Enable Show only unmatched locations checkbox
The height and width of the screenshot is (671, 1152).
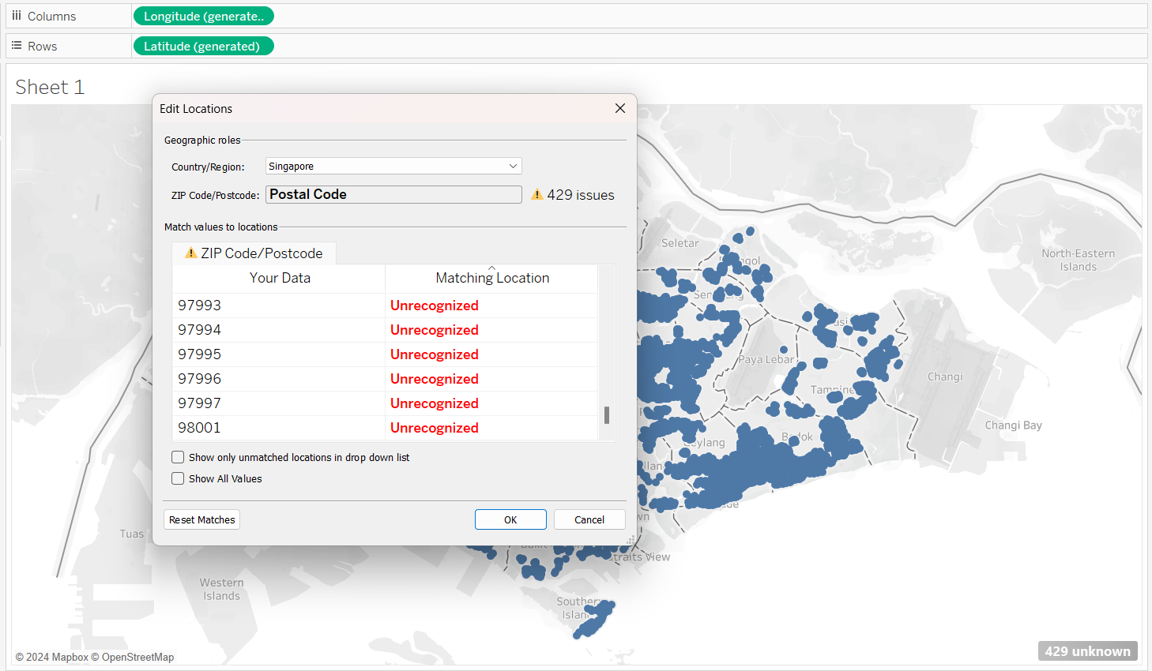click(x=179, y=458)
